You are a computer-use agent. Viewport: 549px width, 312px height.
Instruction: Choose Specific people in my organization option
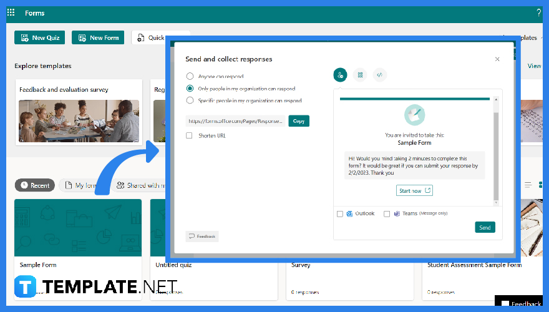[x=190, y=100]
